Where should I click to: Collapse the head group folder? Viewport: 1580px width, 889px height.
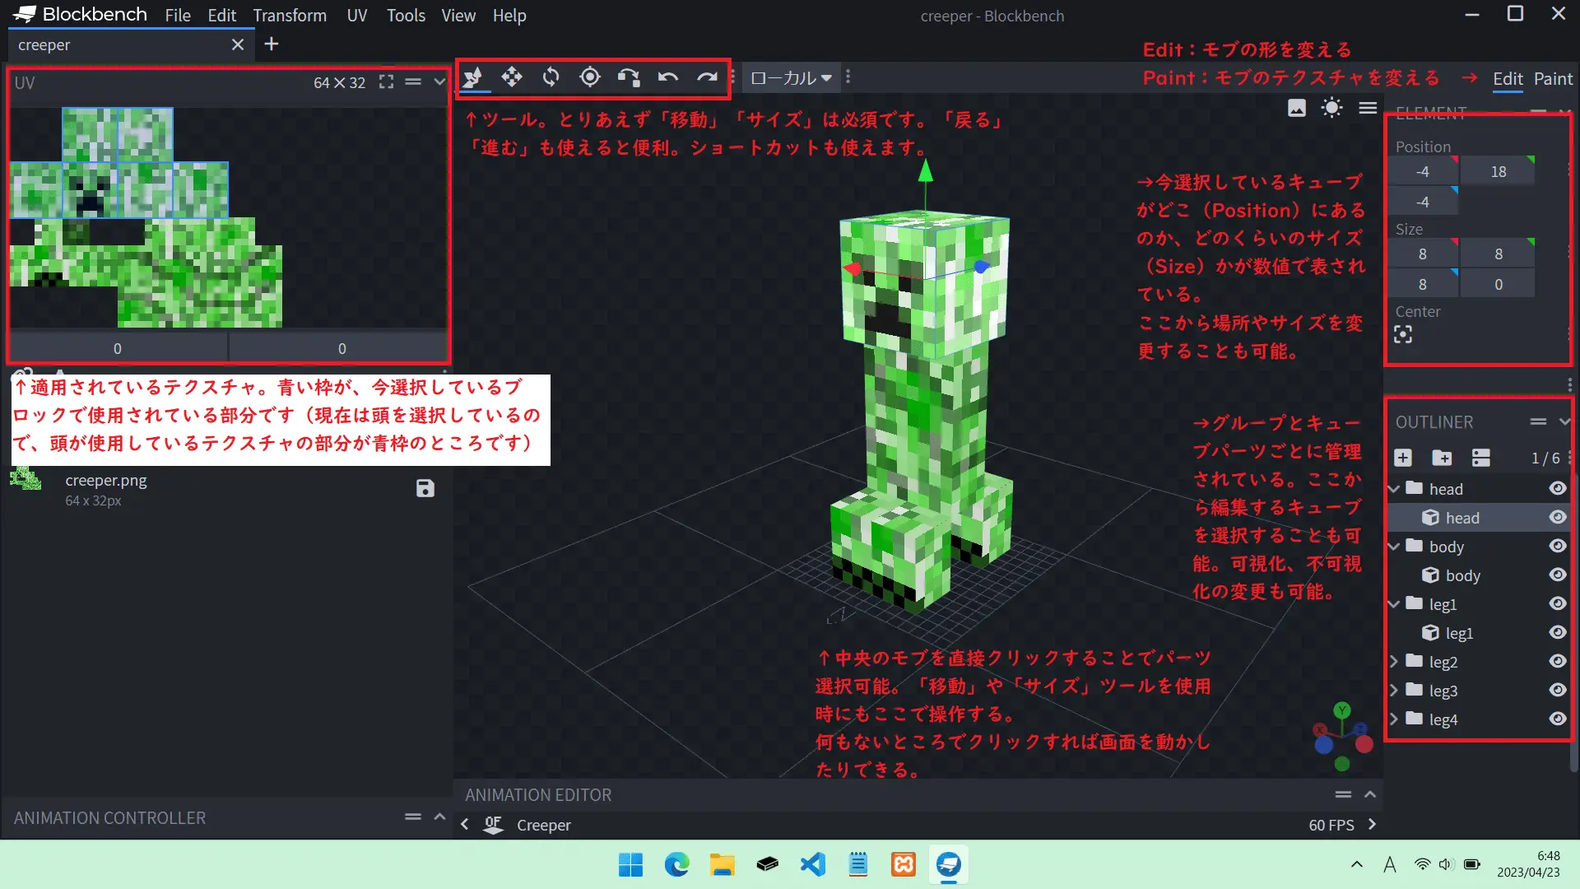point(1394,489)
